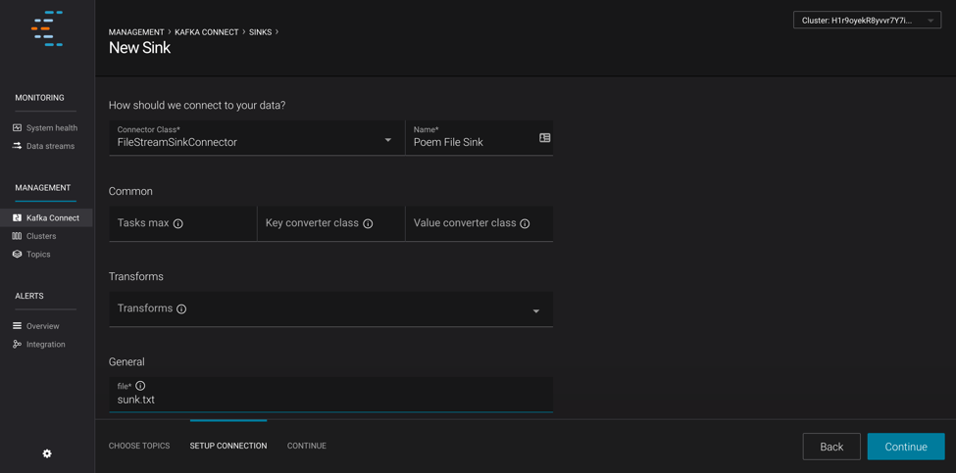Image resolution: width=956 pixels, height=473 pixels.
Task: Open the settings gear icon
Action: coord(47,453)
